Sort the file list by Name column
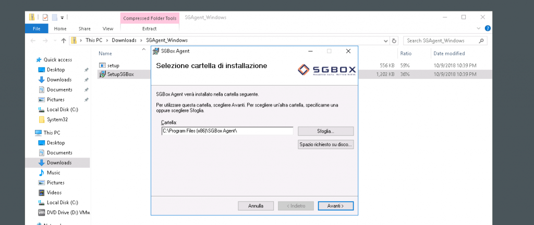Image resolution: width=534 pixels, height=225 pixels. 105,54
